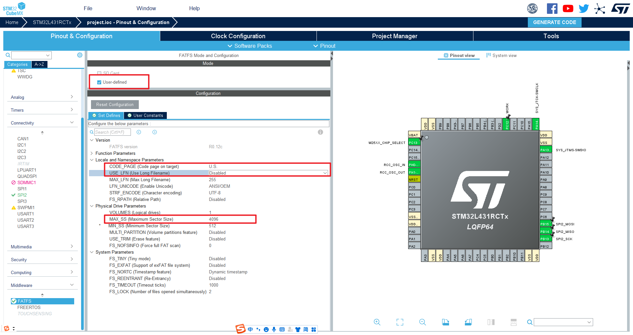Enable the SD Card checkbox
Viewport: 633px width, 335px height.
(x=99, y=73)
